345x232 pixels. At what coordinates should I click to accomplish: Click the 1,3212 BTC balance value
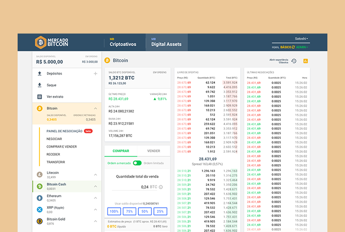point(121,78)
